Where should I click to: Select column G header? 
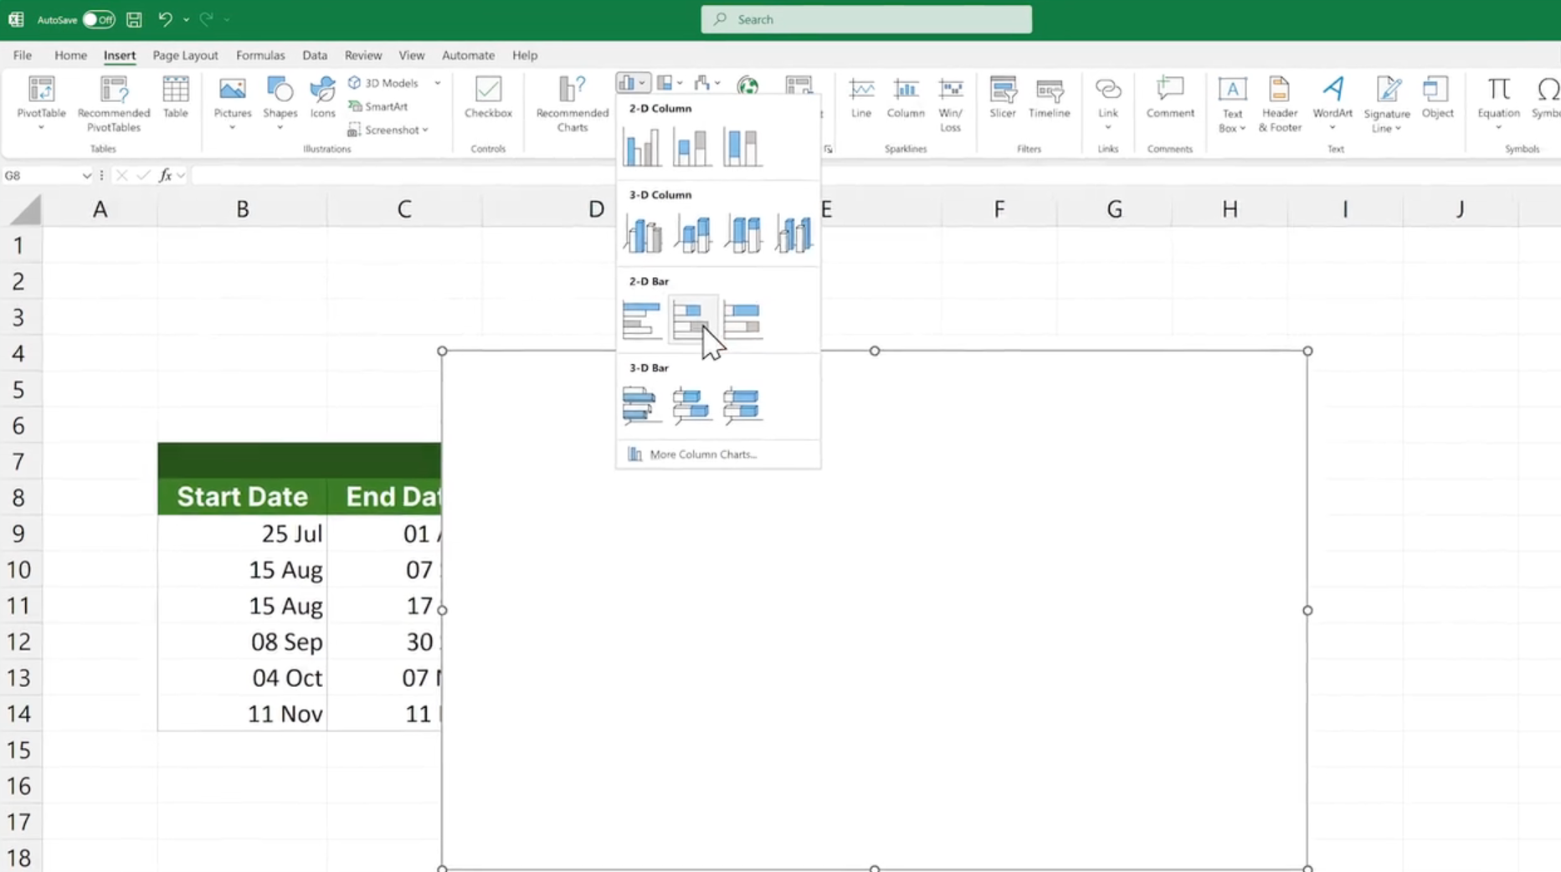coord(1114,209)
